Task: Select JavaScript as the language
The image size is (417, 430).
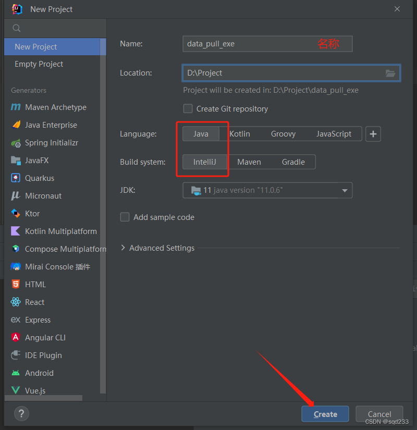Action: (334, 134)
